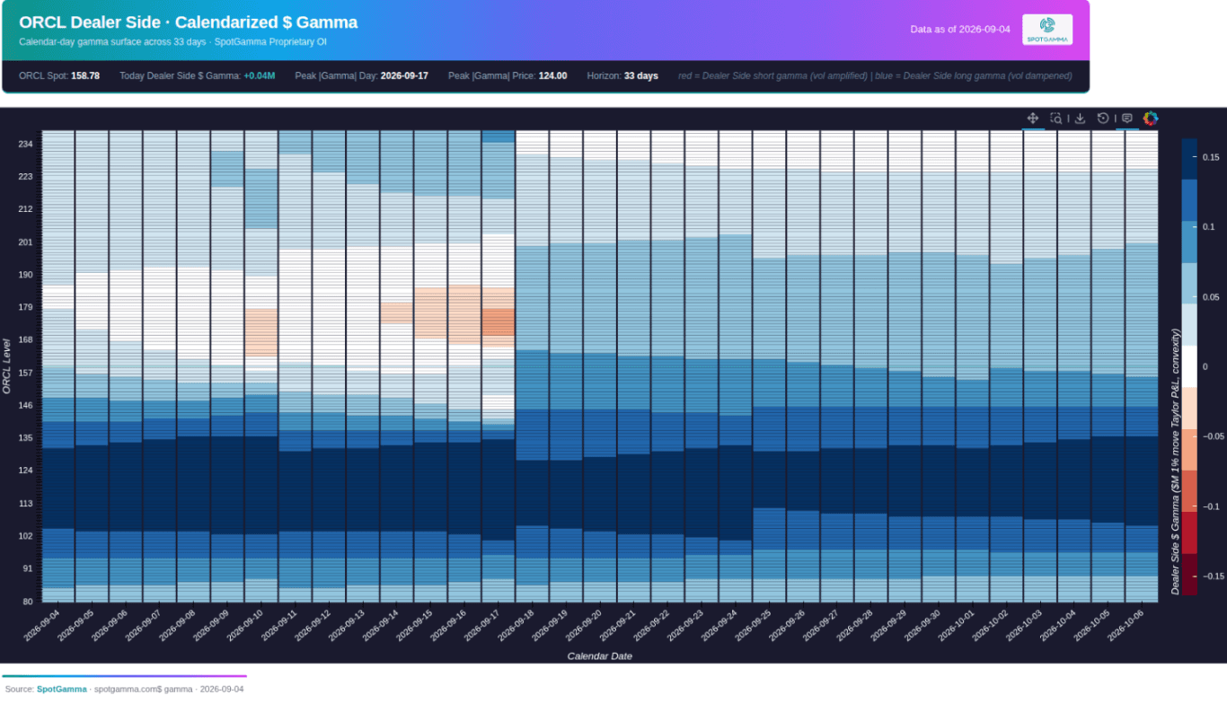The image size is (1227, 704).
Task: Click the y-axis tick label 157
Action: [25, 373]
